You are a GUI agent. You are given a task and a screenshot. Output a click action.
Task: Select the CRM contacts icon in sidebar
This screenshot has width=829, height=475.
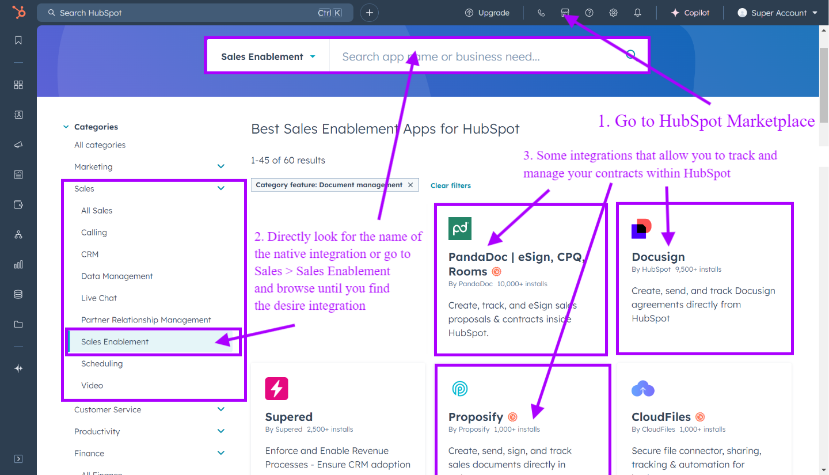(18, 115)
